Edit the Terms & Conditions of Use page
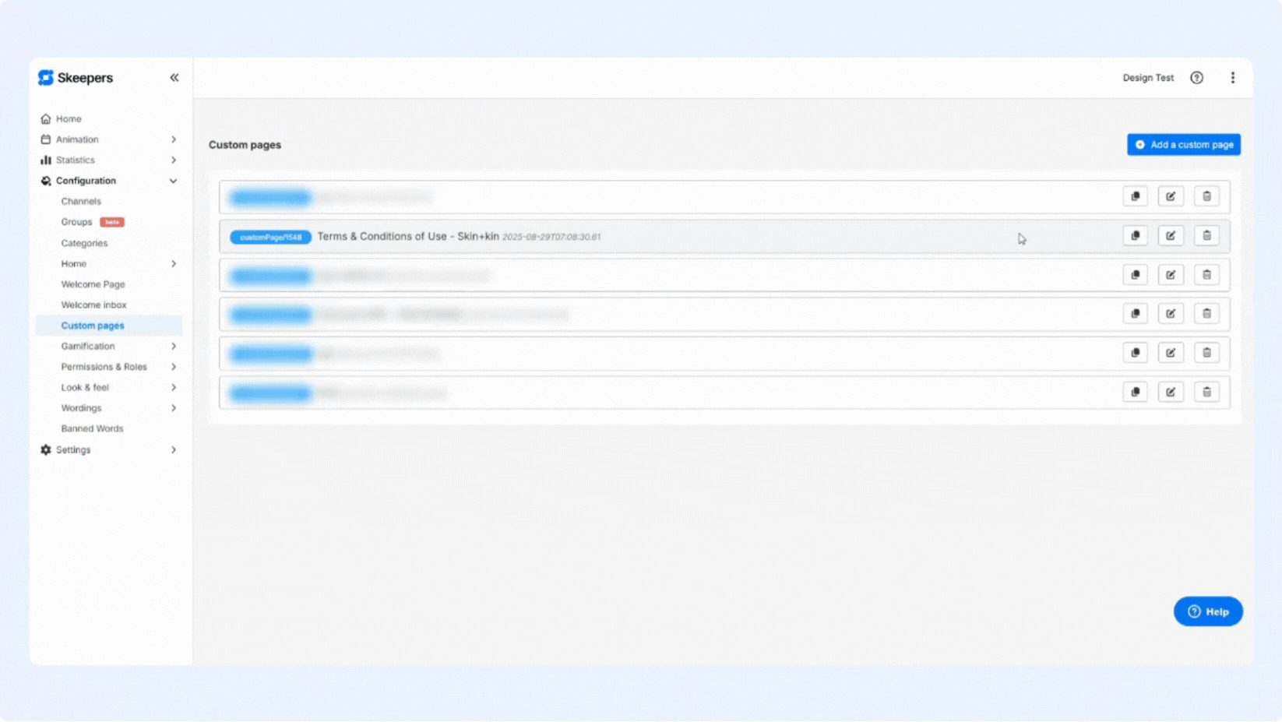Viewport: 1282px width, 722px height. (x=1171, y=236)
